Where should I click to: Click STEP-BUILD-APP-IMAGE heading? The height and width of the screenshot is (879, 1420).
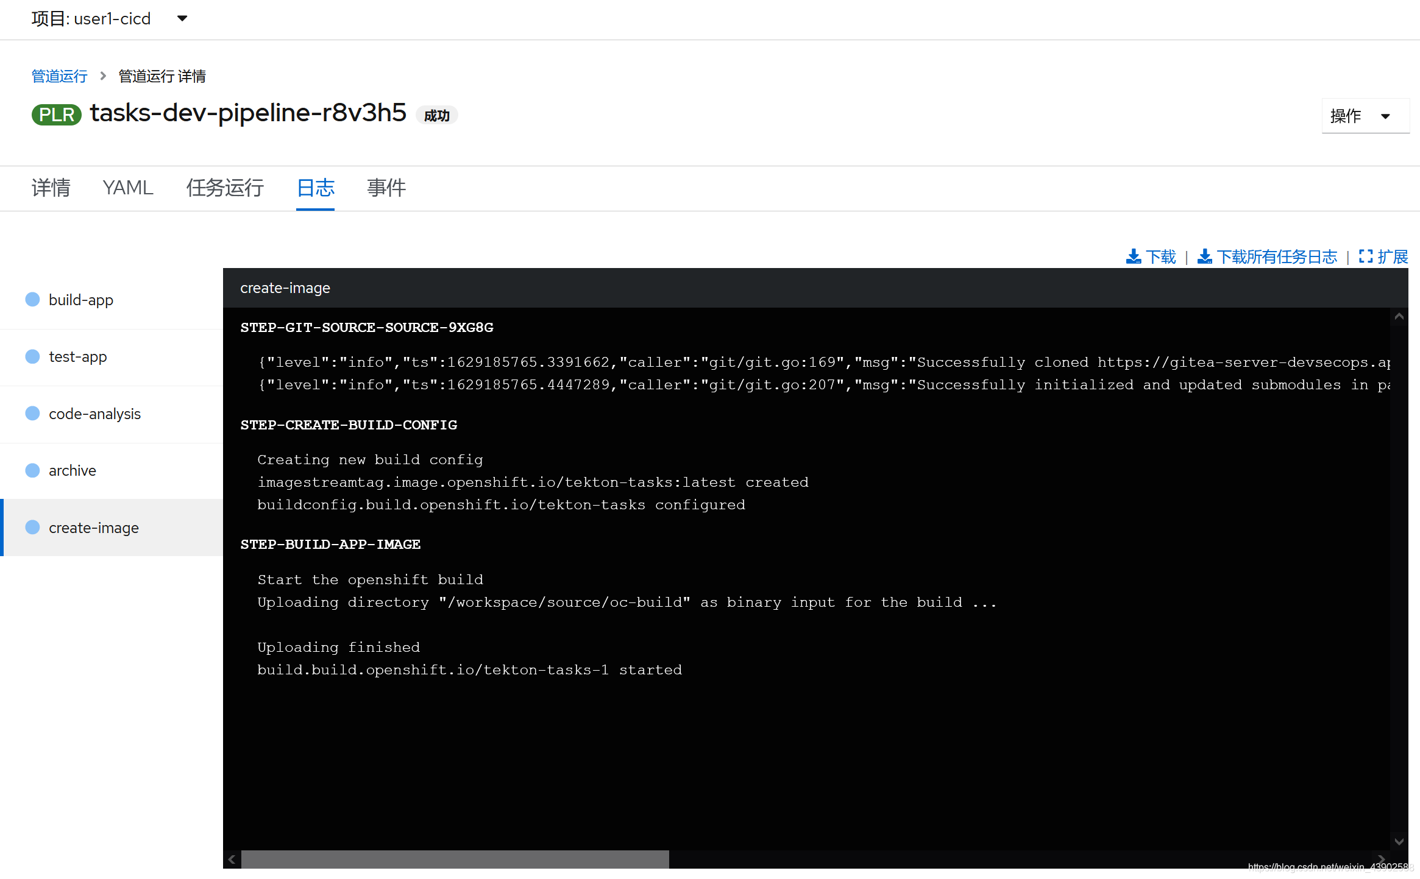(x=330, y=545)
